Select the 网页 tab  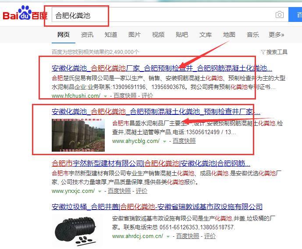64,35
